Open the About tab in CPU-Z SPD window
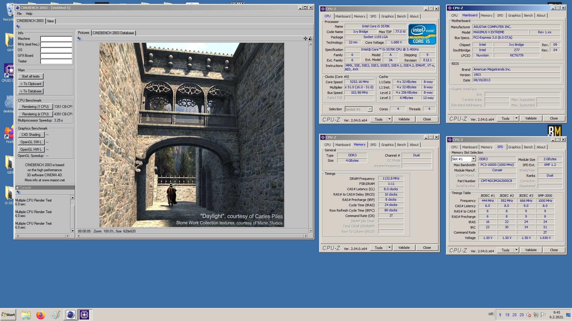The height and width of the screenshot is (321, 572). click(541, 147)
